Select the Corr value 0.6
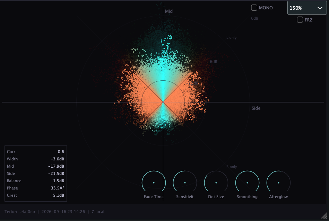Screen dimensions: 329x221 tap(61, 152)
